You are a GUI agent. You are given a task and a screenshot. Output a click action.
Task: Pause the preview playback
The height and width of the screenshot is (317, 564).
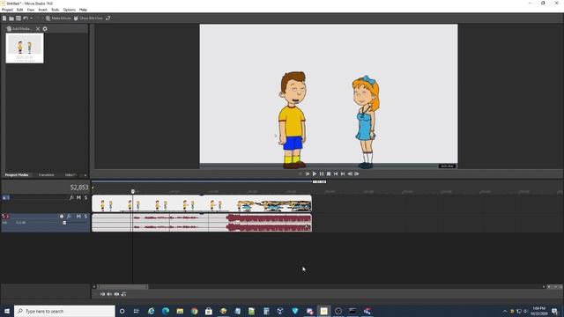coord(322,174)
